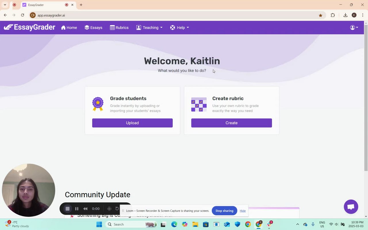This screenshot has width=368, height=230.
Task: Click the Community Update heading
Action: click(97, 195)
